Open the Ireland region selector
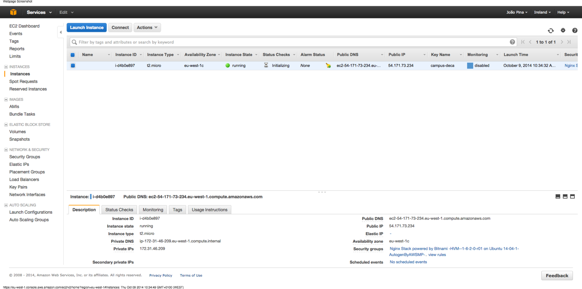Image resolution: width=582 pixels, height=289 pixels. click(542, 12)
